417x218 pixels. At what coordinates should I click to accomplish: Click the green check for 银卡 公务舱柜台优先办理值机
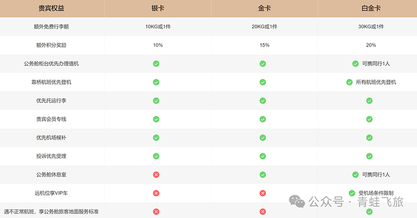click(156, 63)
